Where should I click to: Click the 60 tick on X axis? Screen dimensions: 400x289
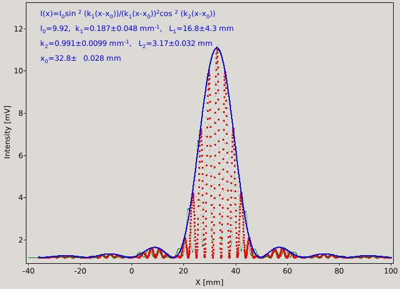click(x=287, y=271)
